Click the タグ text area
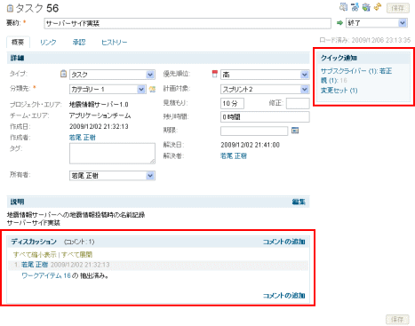Image resolution: width=415 pixels, height=326 pixels. click(112, 154)
